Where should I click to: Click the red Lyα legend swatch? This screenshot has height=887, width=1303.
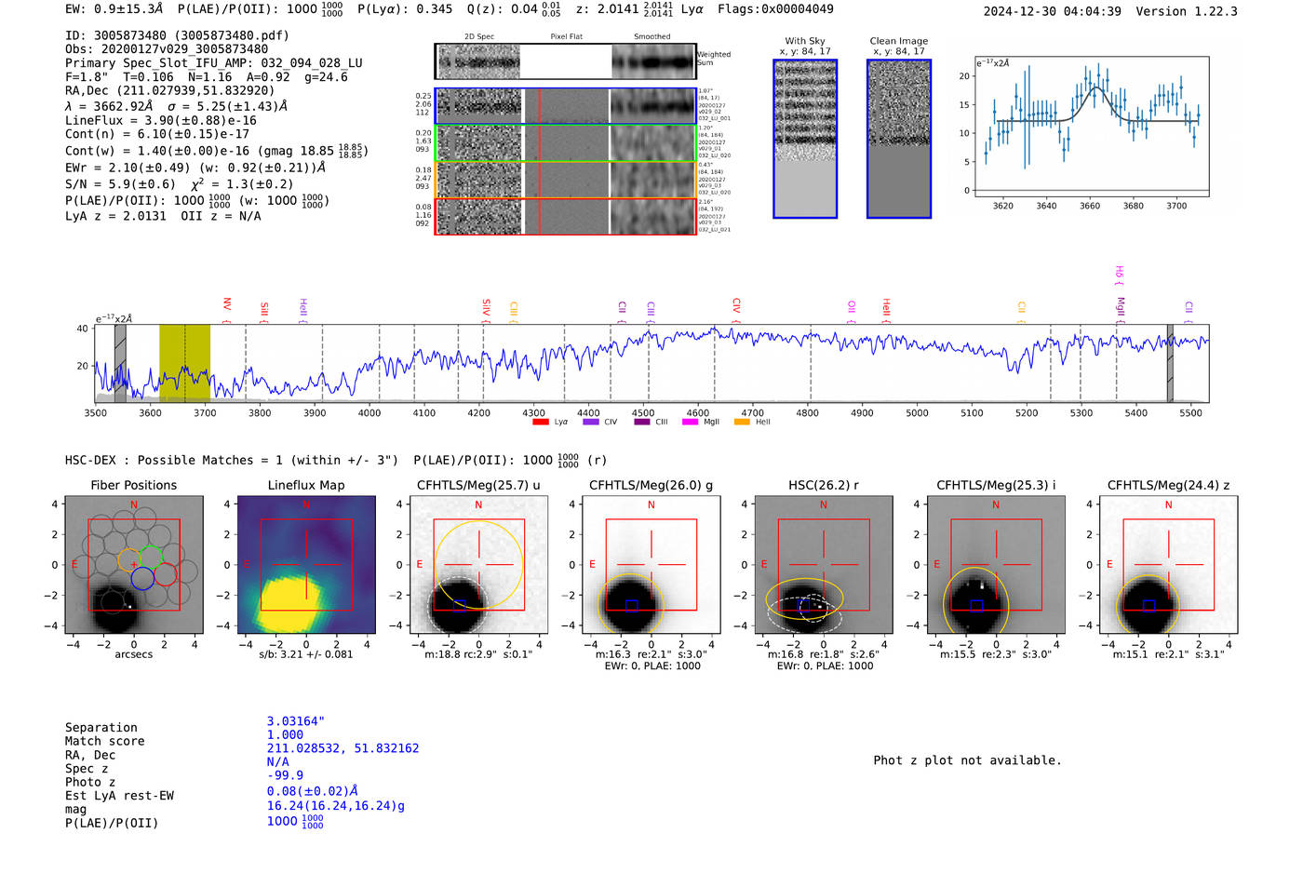541,422
